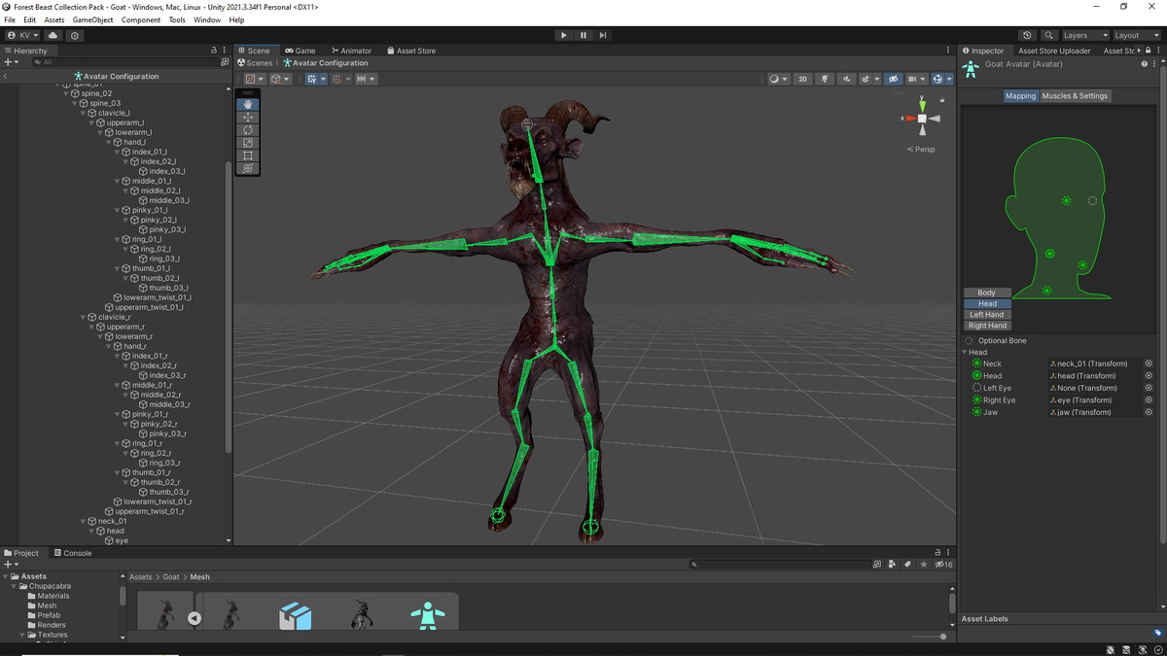Viewport: 1167px width, 656px height.
Task: Click the Muscles & Settings button
Action: 1075,96
